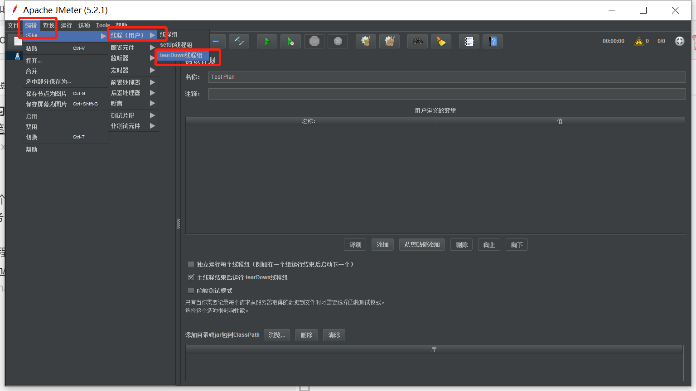The width and height of the screenshot is (696, 391).
Task: Click 删除 button under variables table
Action: [462, 245]
